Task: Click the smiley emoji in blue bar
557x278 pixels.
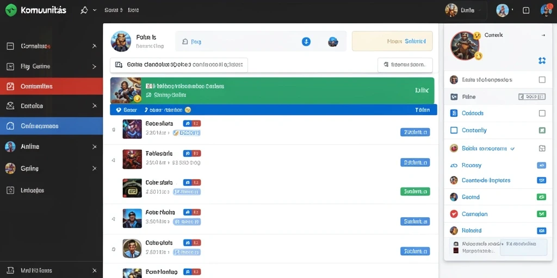Action: click(188, 110)
